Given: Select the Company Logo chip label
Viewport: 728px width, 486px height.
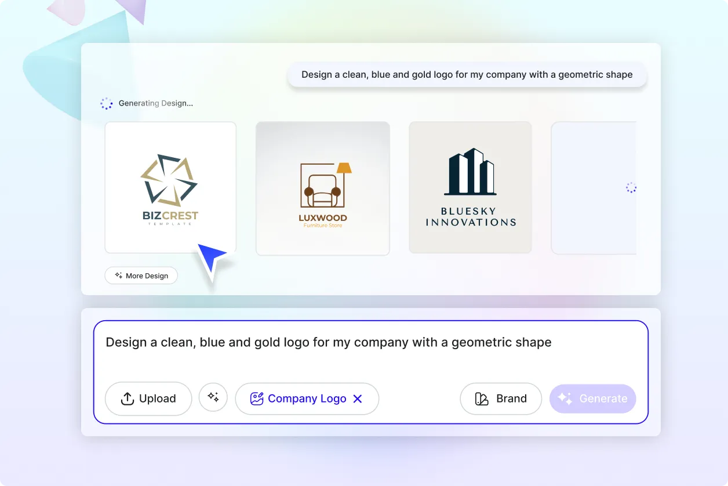Looking at the screenshot, I should 307,398.
